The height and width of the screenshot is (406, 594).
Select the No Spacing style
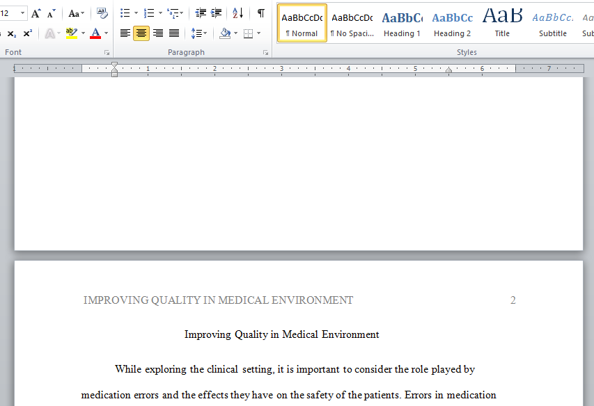pyautogui.click(x=352, y=24)
